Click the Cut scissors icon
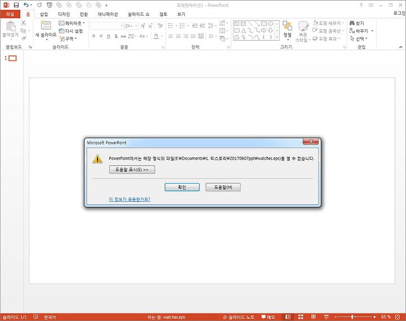 click(x=23, y=23)
